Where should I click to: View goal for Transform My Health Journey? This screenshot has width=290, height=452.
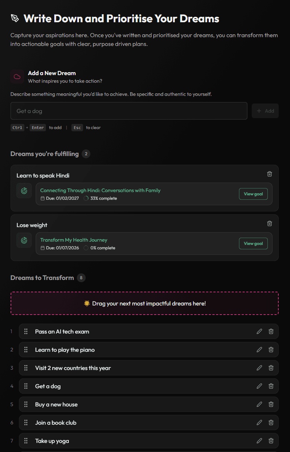[253, 243]
